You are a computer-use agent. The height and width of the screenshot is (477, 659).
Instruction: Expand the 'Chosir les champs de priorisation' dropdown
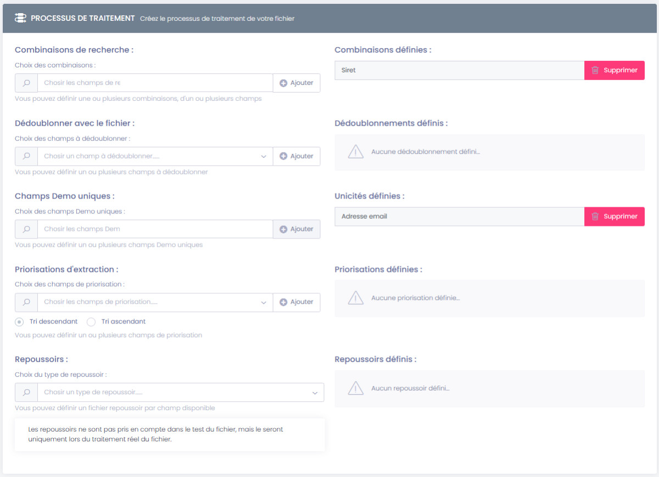point(155,302)
